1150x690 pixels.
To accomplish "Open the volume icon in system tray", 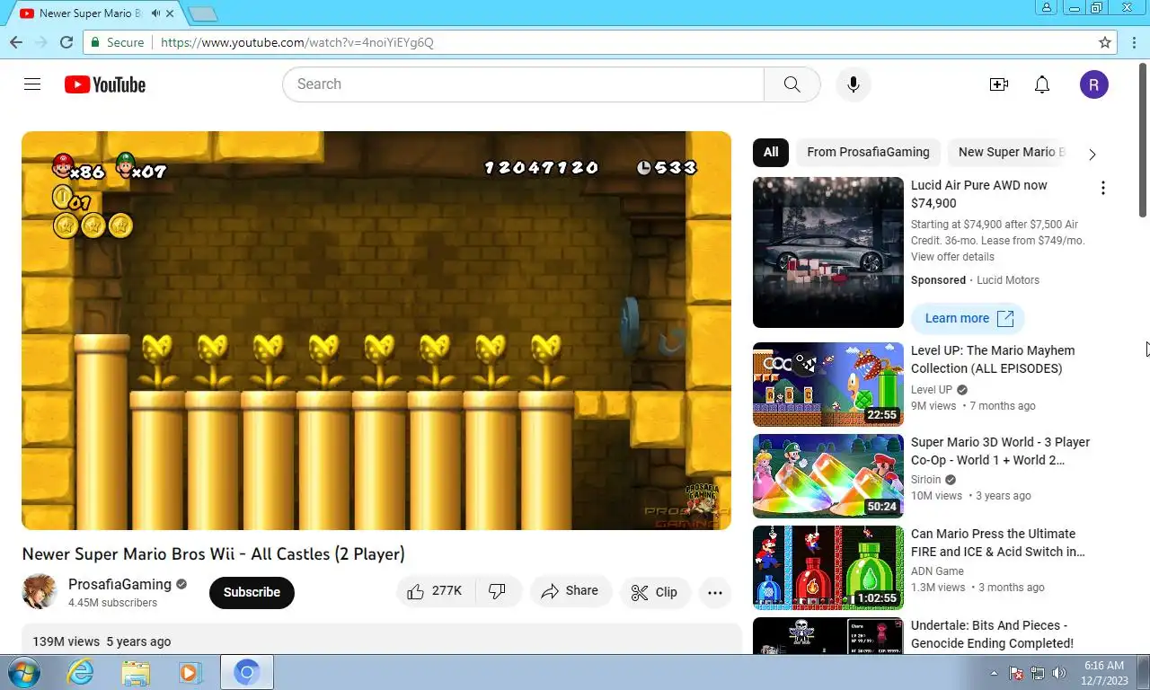I will pos(1059,673).
